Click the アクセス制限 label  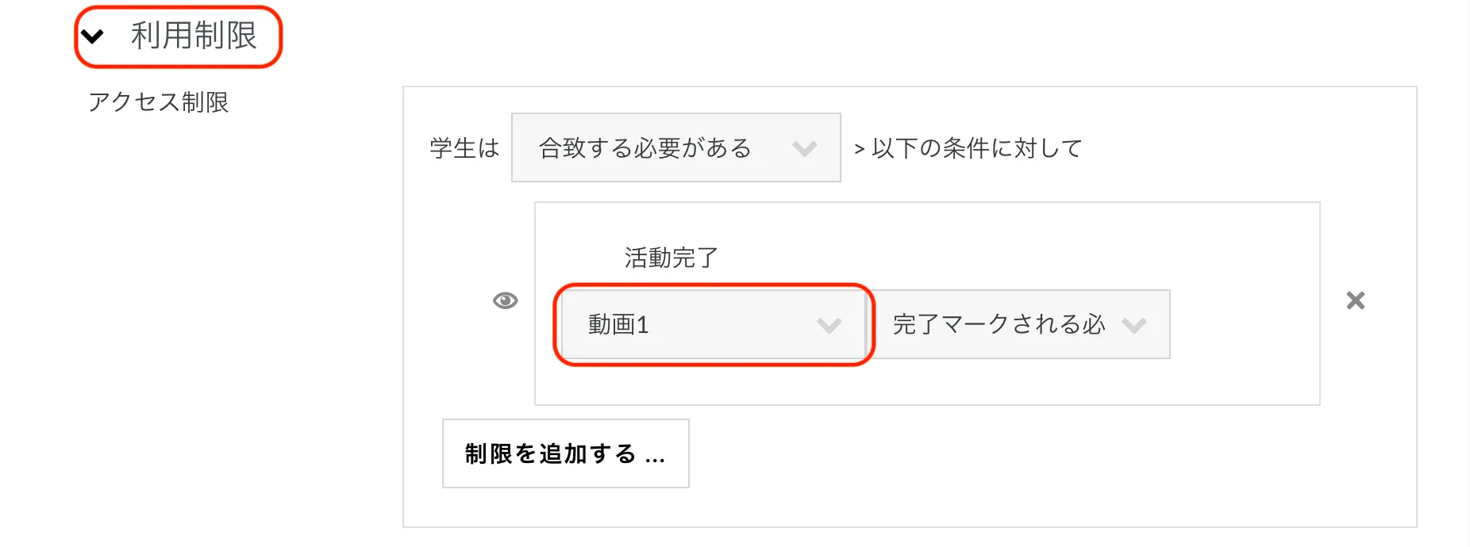pos(159,102)
